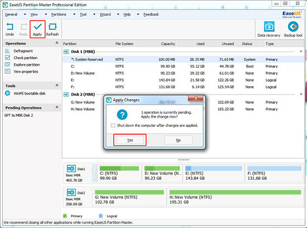This screenshot has width=307, height=228.
Task: Select the System Reserved partition row
Action: (183, 59)
